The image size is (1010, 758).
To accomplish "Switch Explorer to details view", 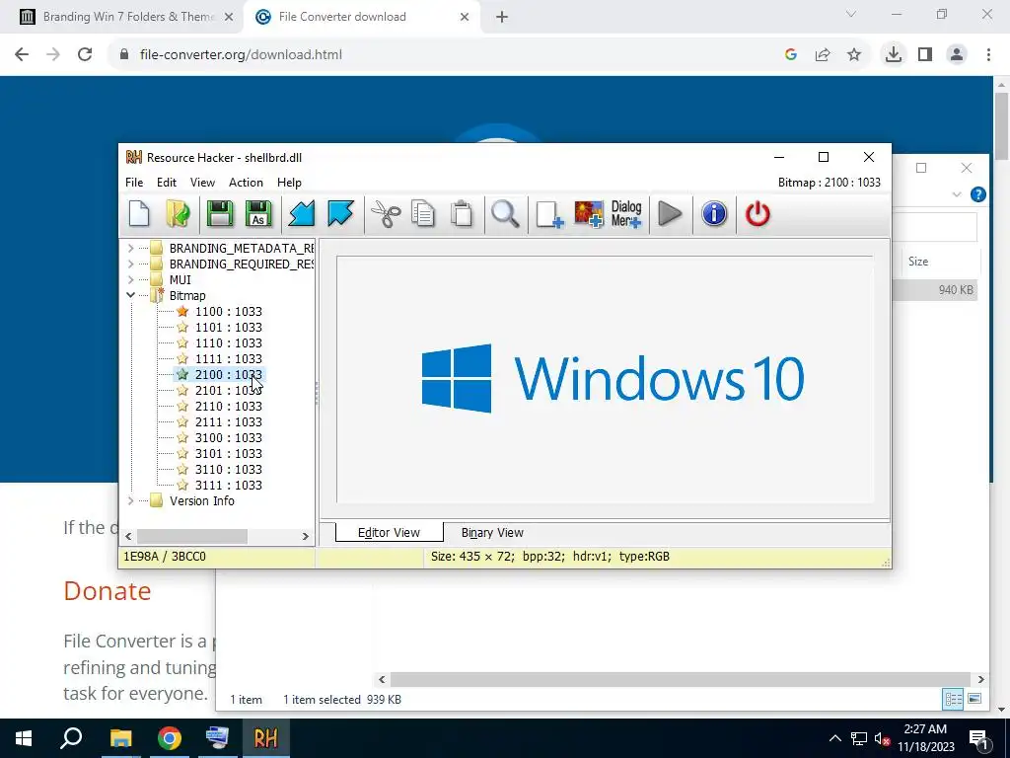I will 954,699.
